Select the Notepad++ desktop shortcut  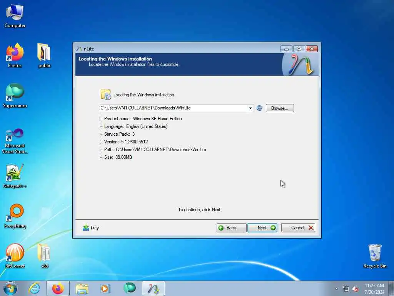(15, 176)
